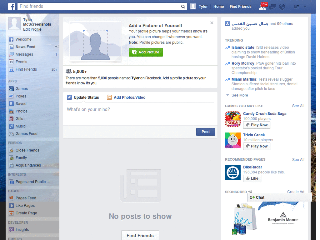Screen dimensions: 320x240
Task: Play Now for Candy Crush Soda Saga
Action: 257,125
